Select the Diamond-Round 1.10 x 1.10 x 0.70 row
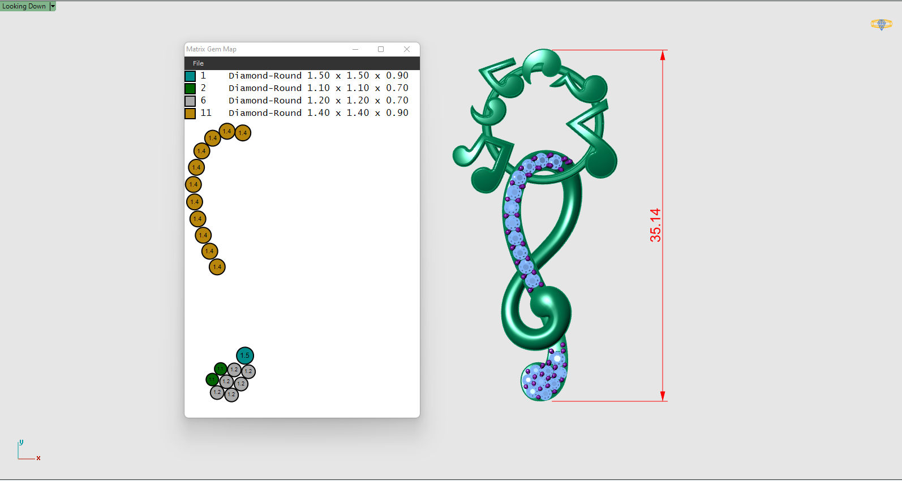 (318, 88)
